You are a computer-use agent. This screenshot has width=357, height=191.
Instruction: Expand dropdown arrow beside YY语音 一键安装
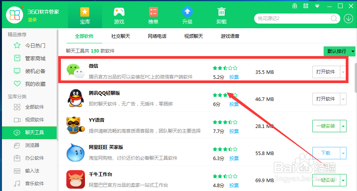(343, 126)
